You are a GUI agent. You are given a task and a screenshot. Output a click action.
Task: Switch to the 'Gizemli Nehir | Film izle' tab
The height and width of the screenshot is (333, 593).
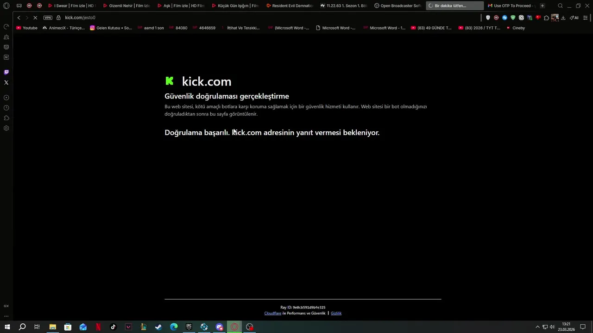pos(126,6)
